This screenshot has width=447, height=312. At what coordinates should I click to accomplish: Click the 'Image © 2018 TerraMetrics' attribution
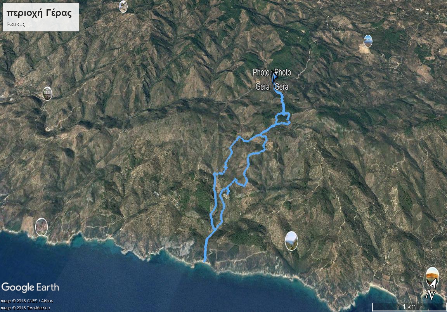point(25,308)
